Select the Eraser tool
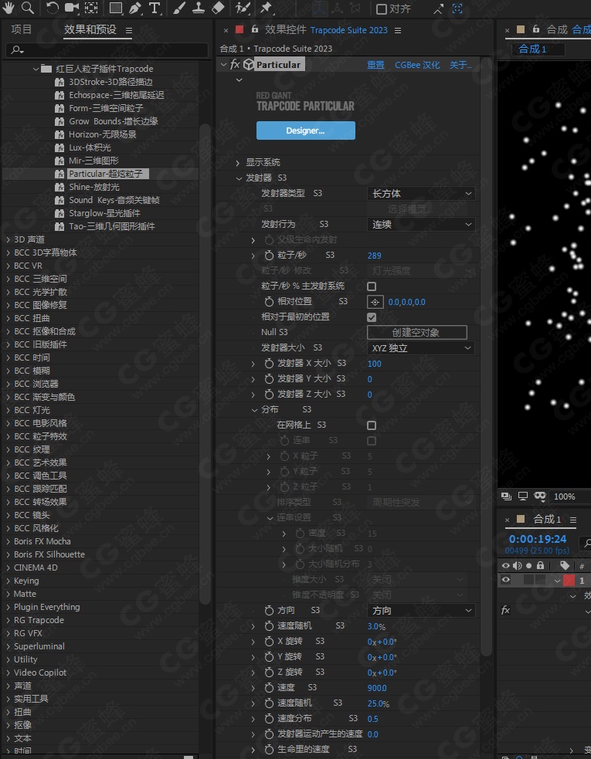Image resolution: width=591 pixels, height=759 pixels. coord(219,8)
